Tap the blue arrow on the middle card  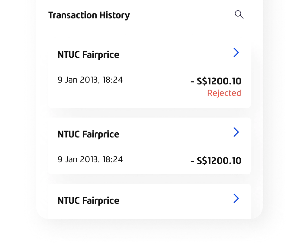236,132
